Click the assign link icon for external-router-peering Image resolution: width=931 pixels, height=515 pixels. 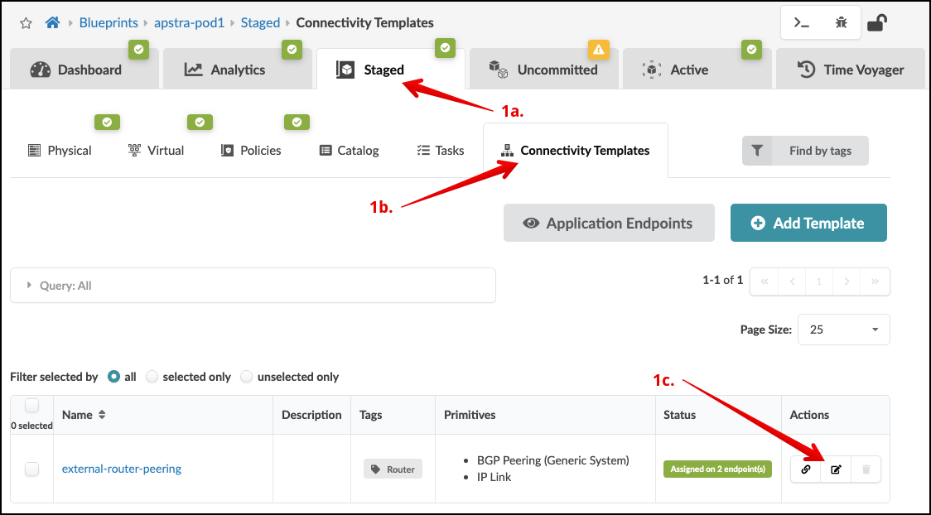(x=806, y=469)
